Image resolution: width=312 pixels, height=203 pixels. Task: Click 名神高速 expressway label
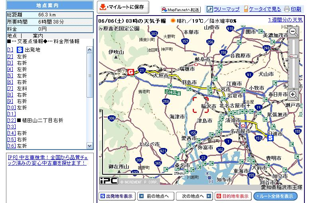click(173, 93)
